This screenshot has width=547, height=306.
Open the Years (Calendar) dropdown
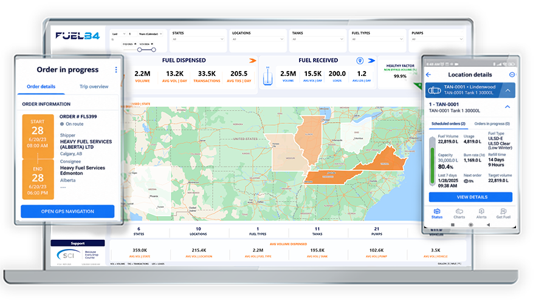151,34
